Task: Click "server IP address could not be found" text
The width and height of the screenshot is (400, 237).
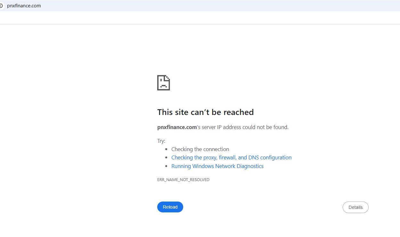Action: [245, 127]
